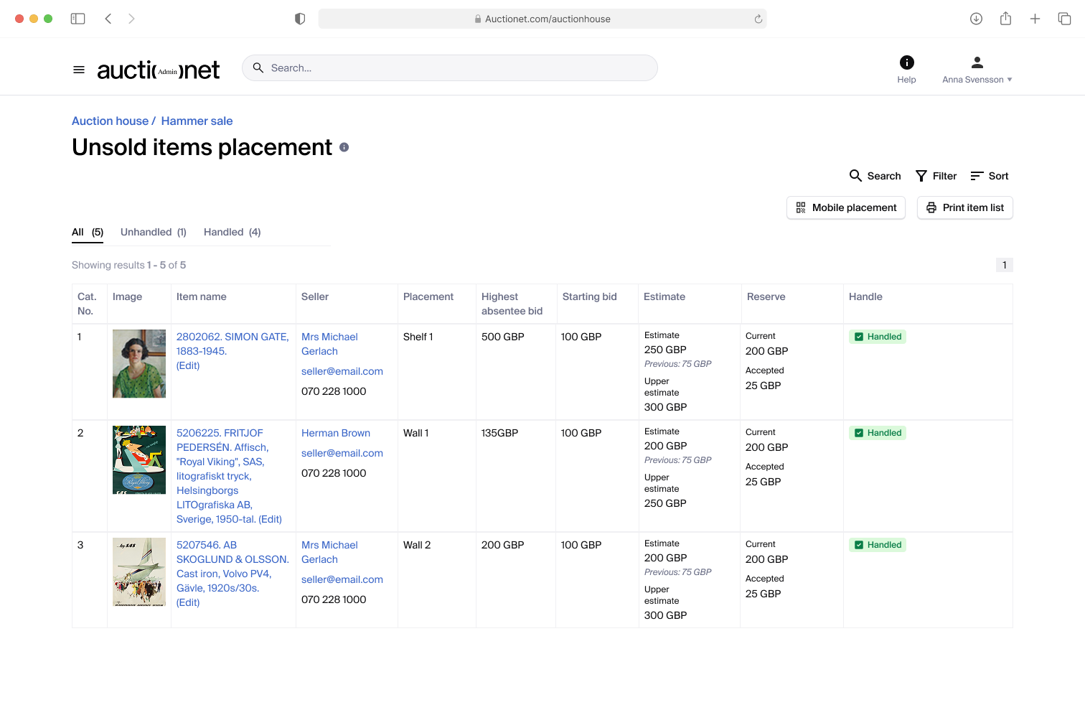Open the Sort option

point(990,176)
